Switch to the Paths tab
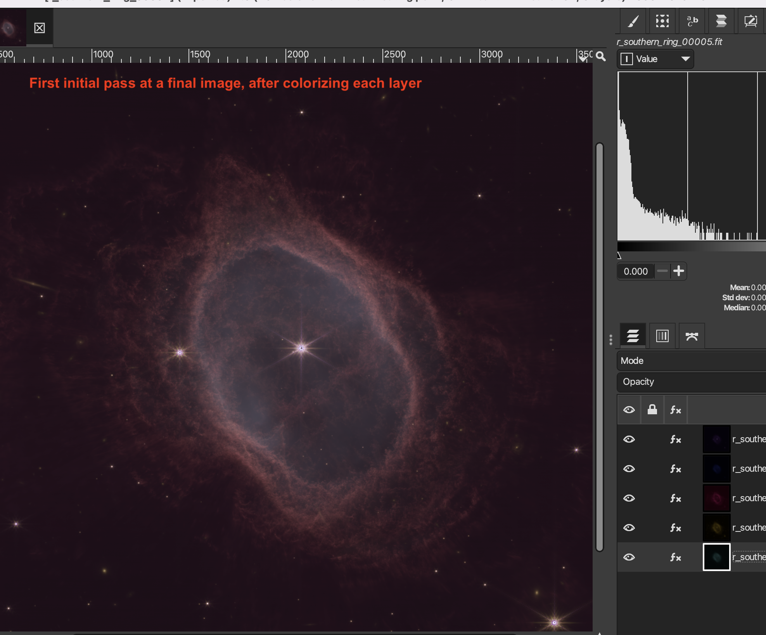Viewport: 766px width, 635px height. [692, 336]
